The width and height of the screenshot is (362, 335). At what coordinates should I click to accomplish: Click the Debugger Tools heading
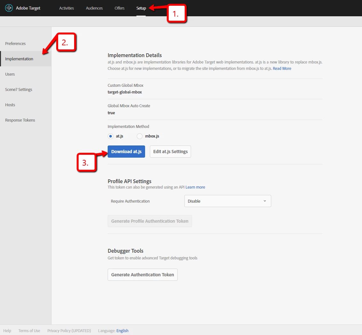click(125, 251)
